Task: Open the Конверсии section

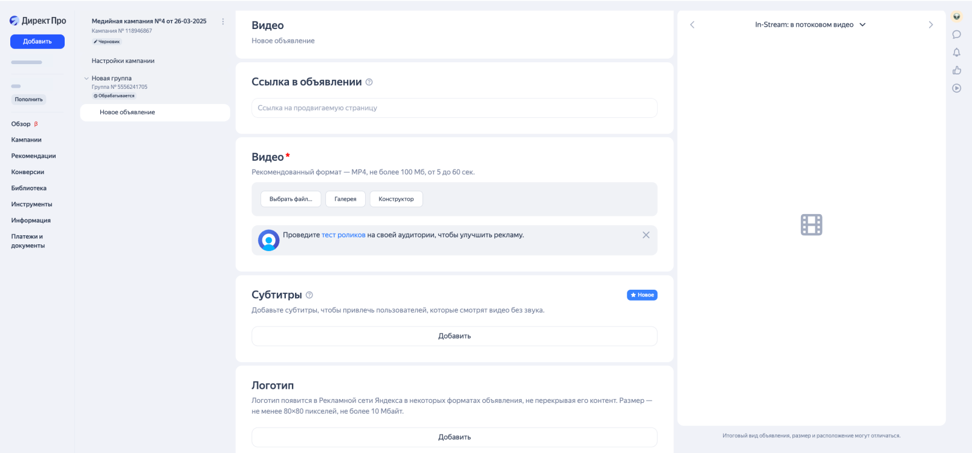Action: coord(28,172)
